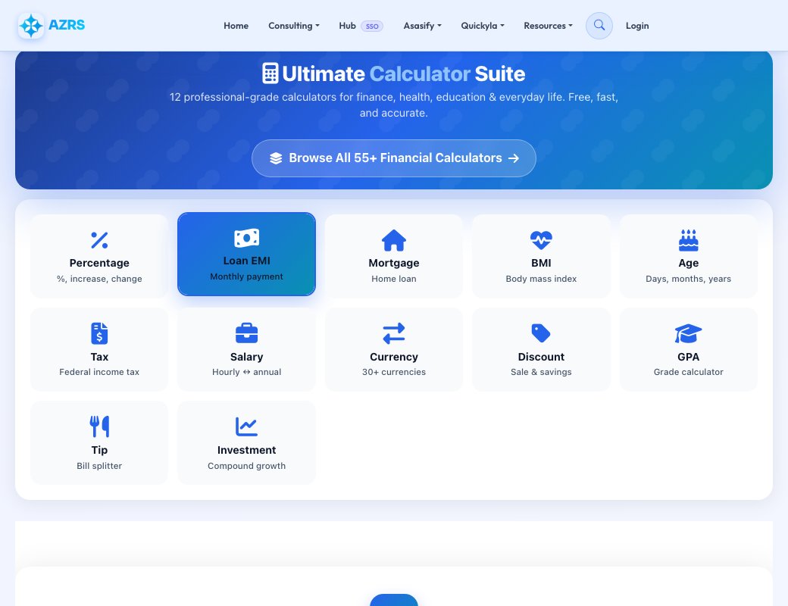Click the SSO badge next to Hub
This screenshot has width=788, height=606.
point(372,26)
